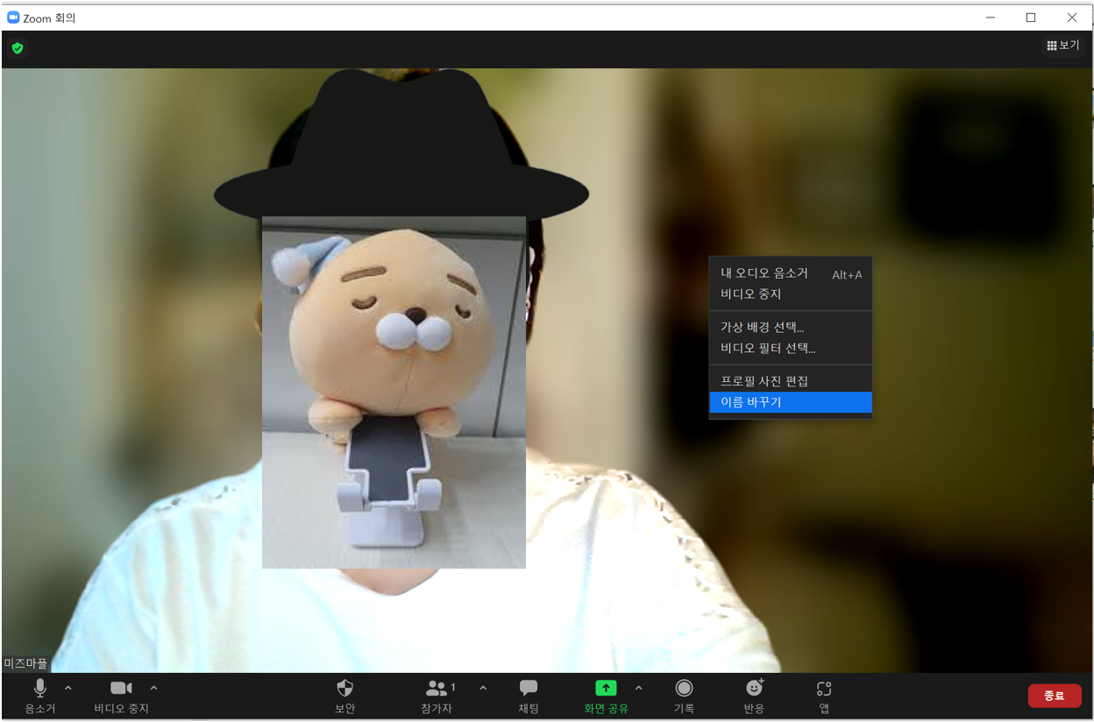Expand arrow next to 참가자
The width and height of the screenshot is (1094, 722).
(483, 688)
